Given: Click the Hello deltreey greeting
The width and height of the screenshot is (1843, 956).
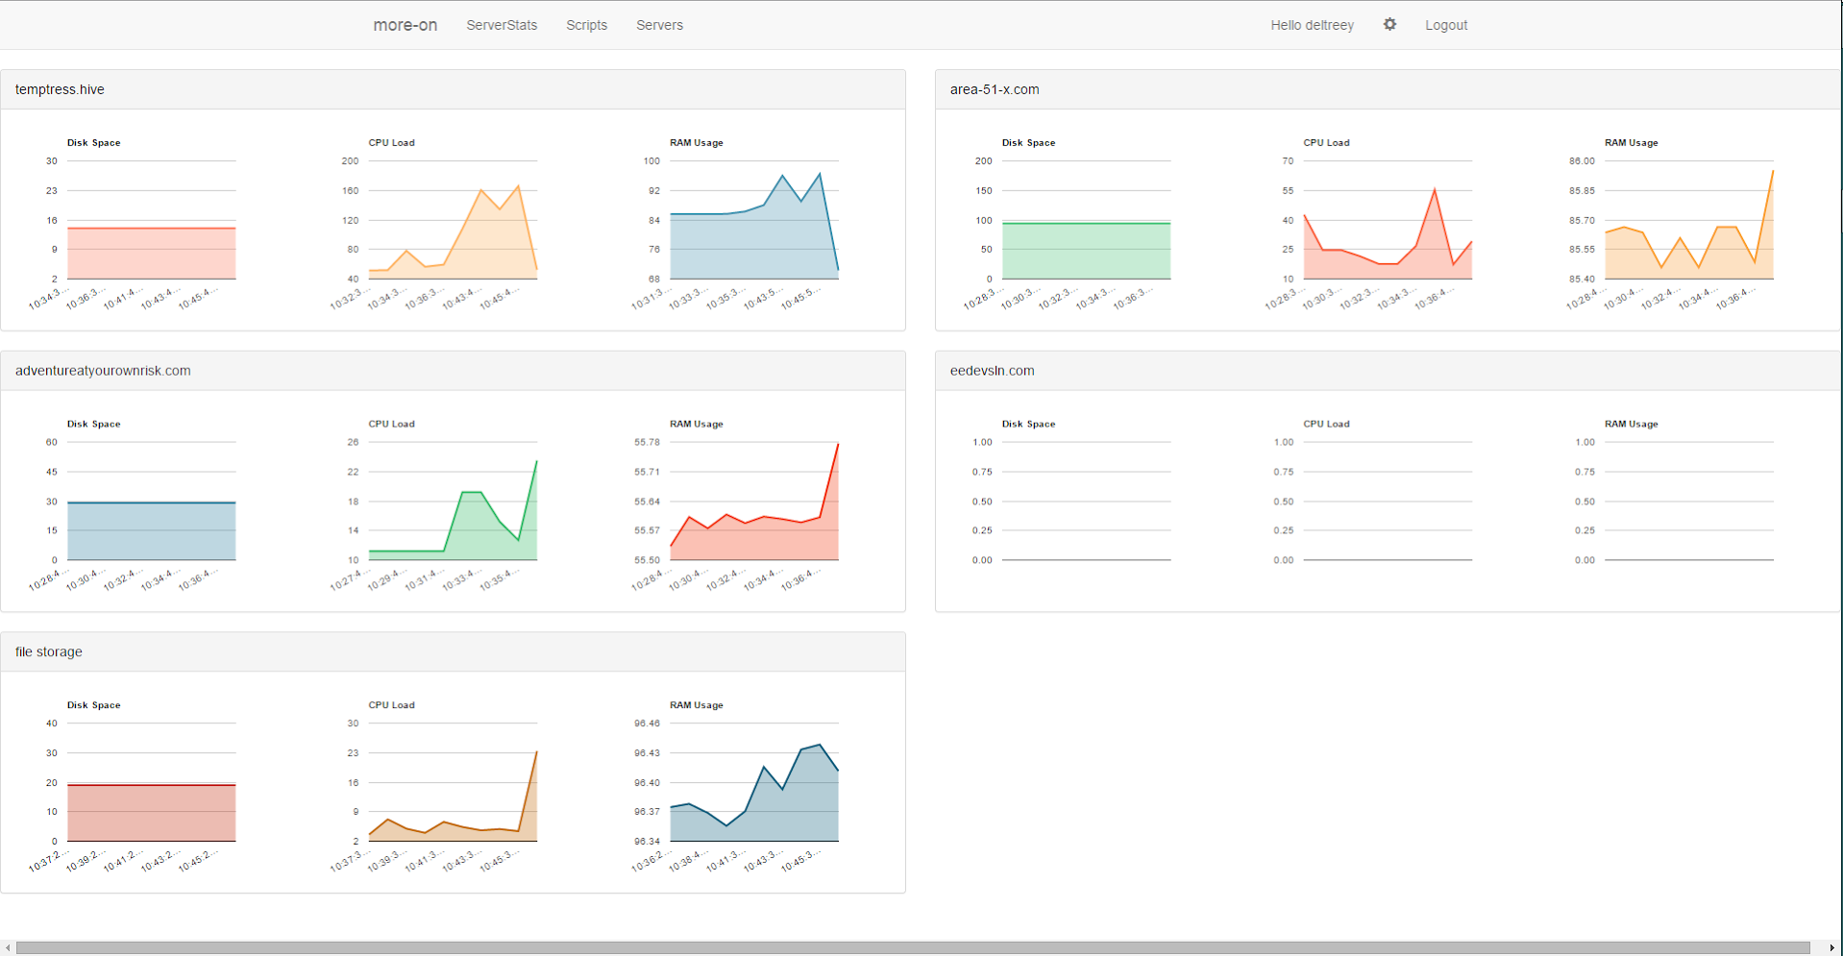Looking at the screenshot, I should tap(1312, 25).
